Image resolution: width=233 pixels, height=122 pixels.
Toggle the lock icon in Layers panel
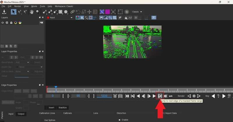[11, 23]
